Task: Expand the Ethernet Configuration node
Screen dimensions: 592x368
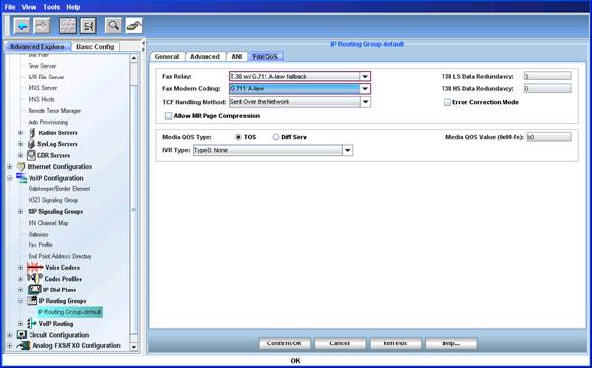Action: click(10, 167)
